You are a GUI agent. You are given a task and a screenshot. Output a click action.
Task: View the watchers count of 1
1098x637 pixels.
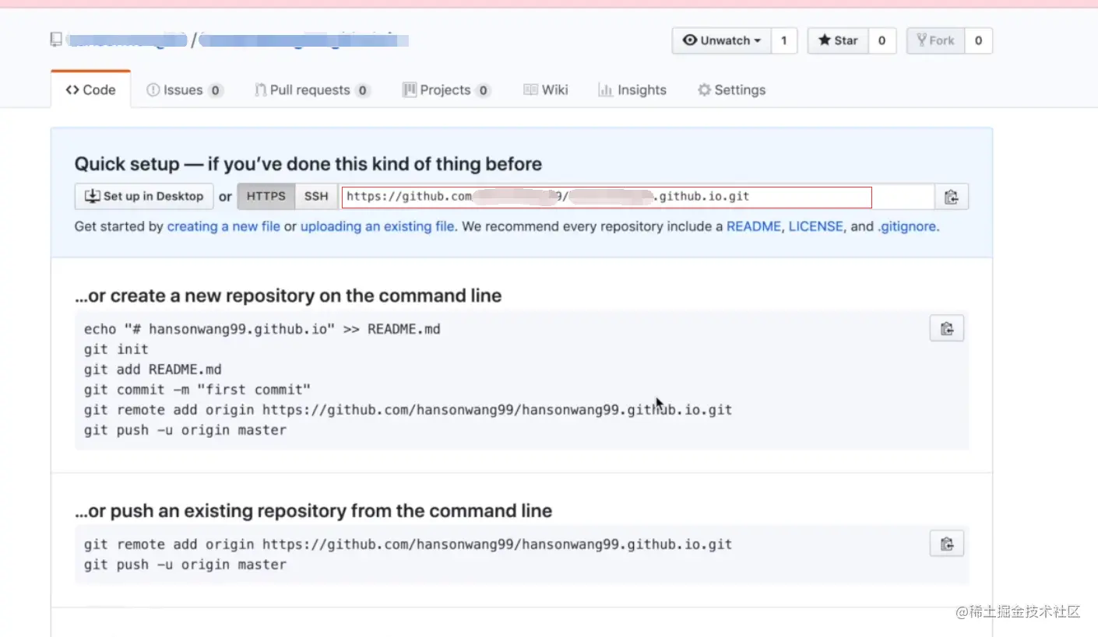784,40
